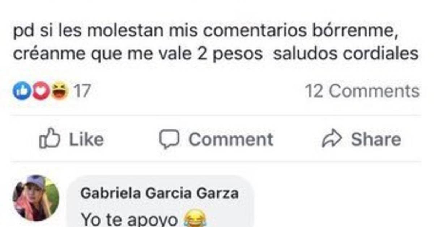Image resolution: width=434 pixels, height=227 pixels.
Task: Click the crying-laughing emoji in Gabriela's comment
Action: 195,219
